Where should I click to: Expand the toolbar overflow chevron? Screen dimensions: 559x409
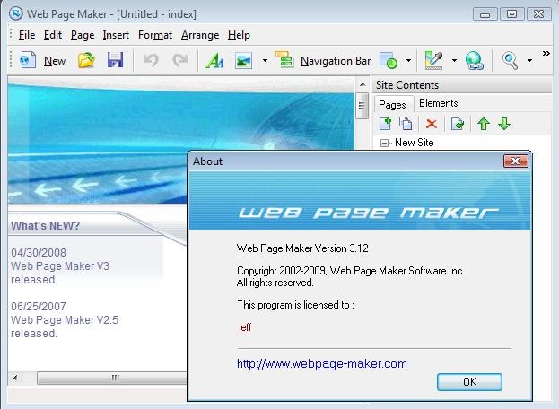click(x=546, y=54)
